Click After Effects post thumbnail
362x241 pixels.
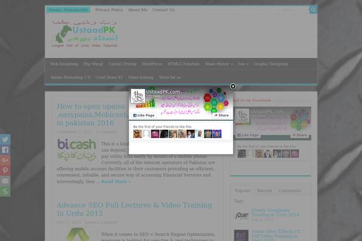pos(241,235)
